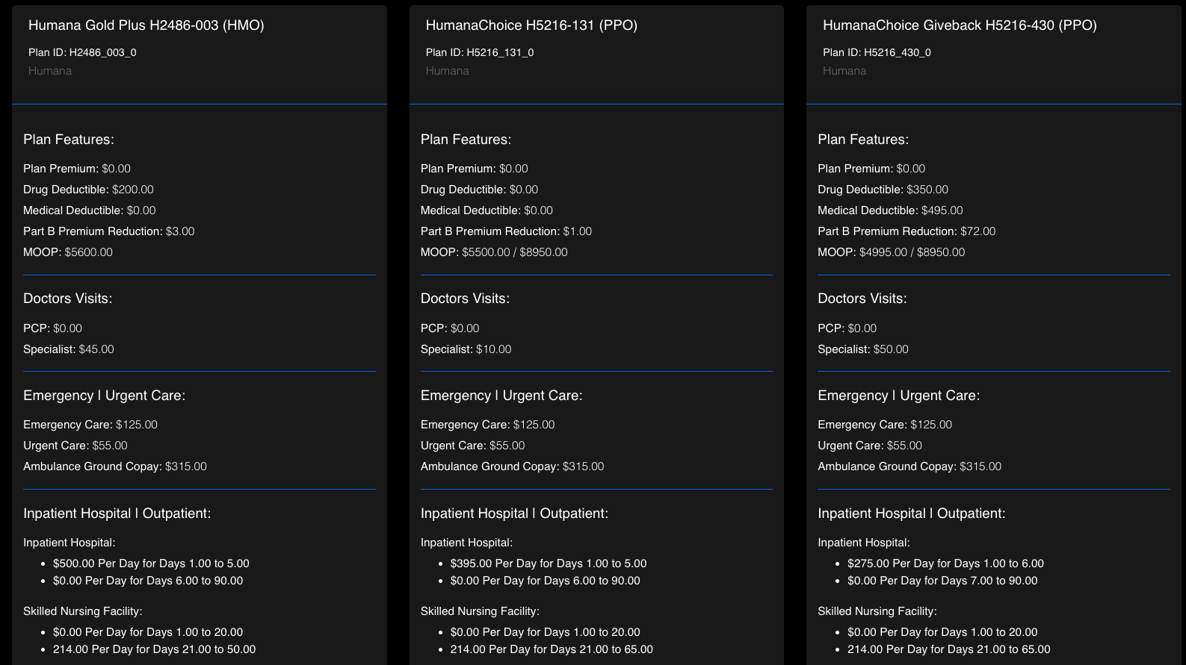Screen dimensions: 1186x665
Task: Click Part B Premium Reduction $1.00
Action: coord(506,231)
